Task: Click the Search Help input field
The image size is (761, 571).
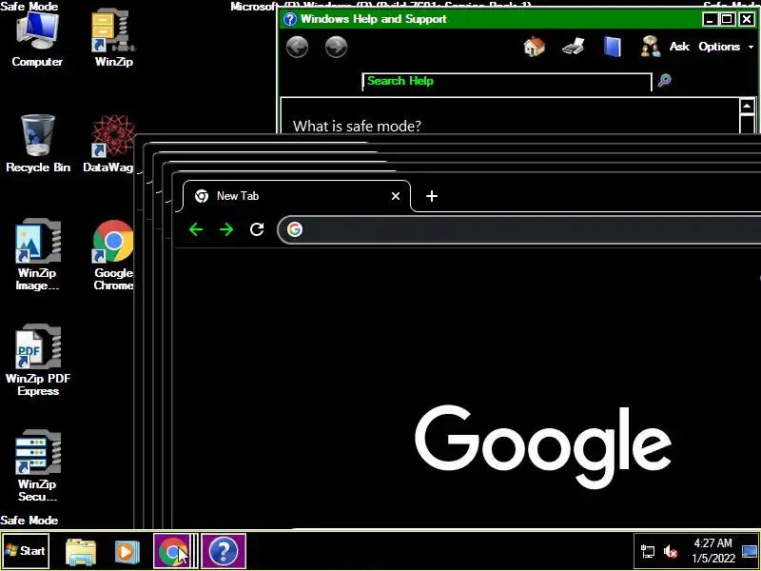Action: (x=507, y=82)
